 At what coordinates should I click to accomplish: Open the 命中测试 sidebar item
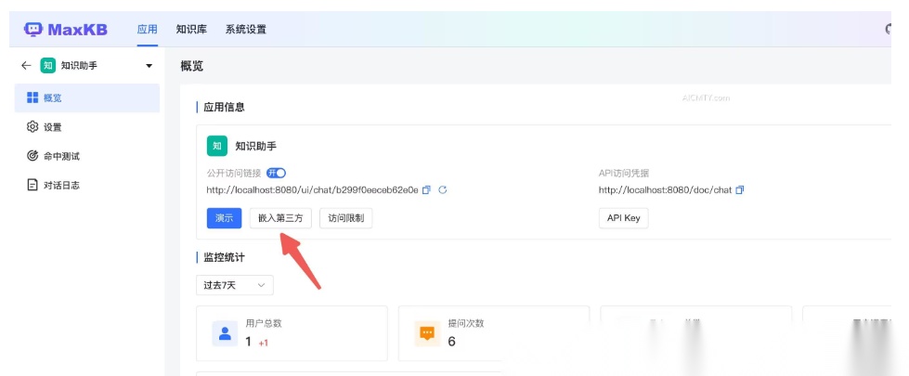click(x=87, y=156)
